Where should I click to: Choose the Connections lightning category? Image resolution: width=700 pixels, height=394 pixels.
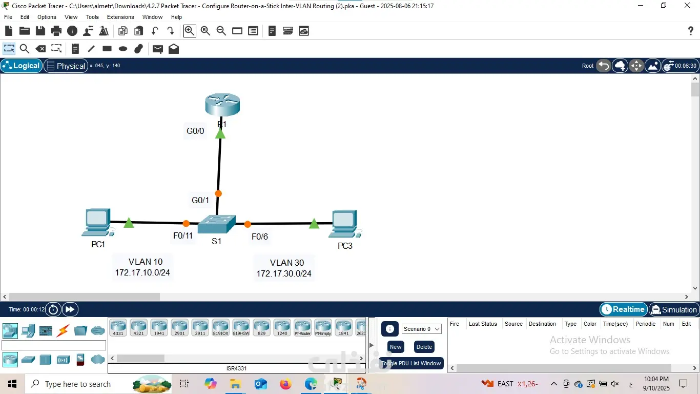[63, 330]
